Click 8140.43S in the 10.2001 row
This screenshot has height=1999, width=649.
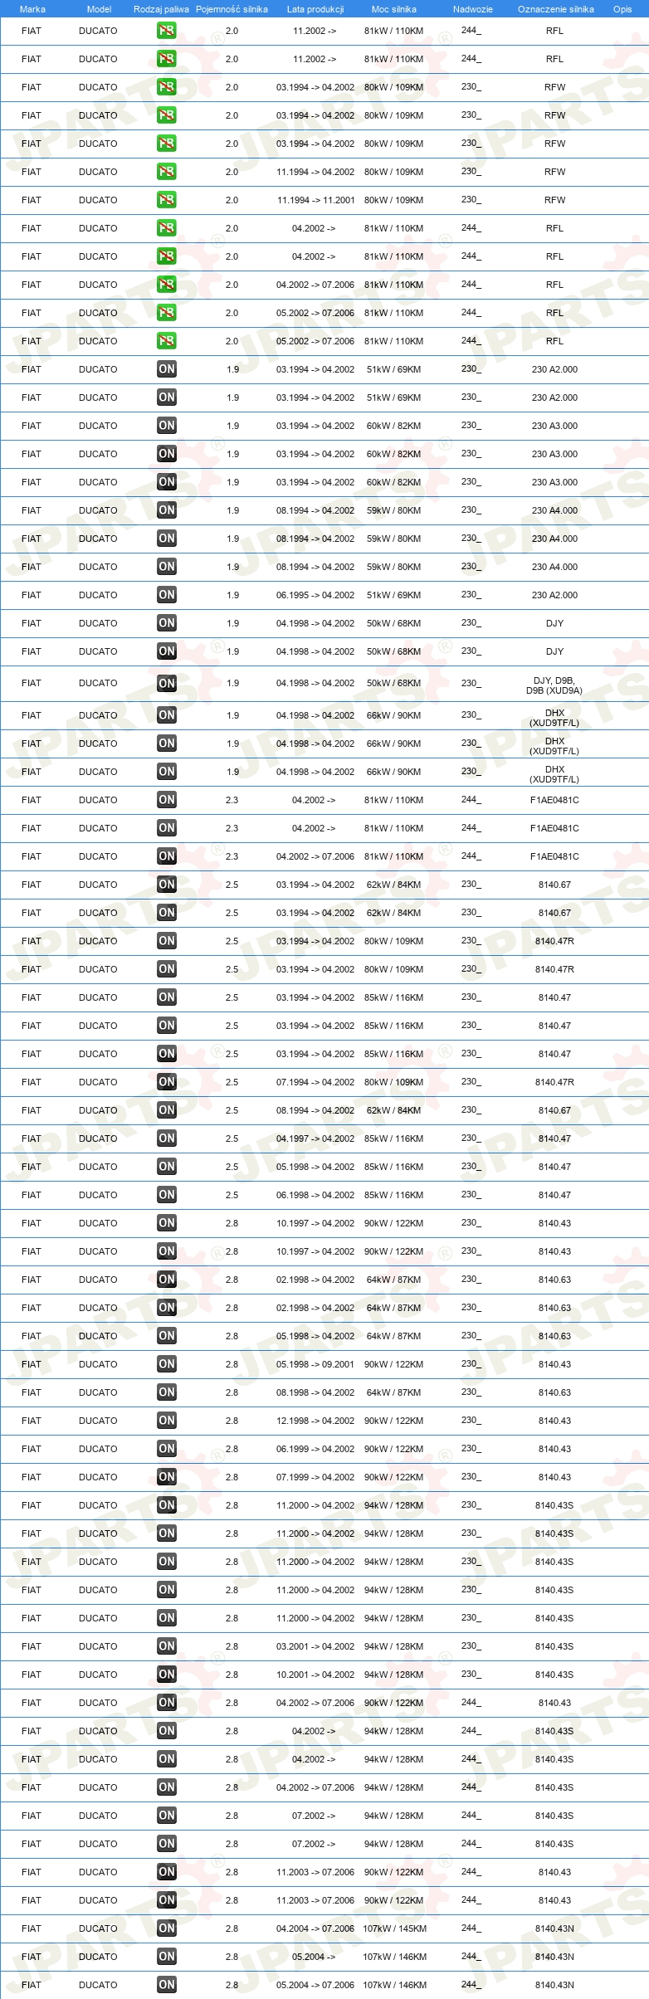point(554,1675)
